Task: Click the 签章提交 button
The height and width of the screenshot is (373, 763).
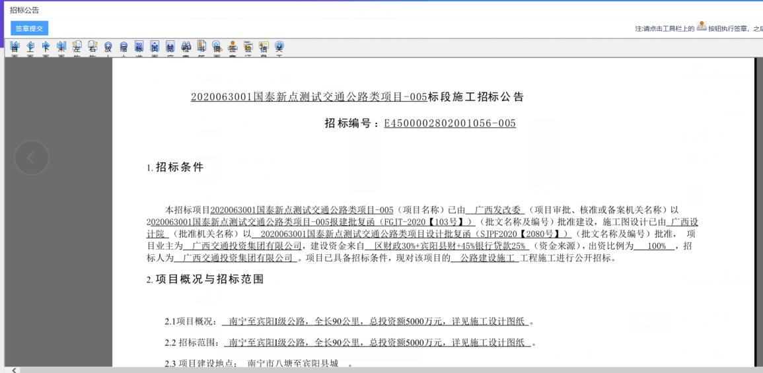Action: pos(29,28)
